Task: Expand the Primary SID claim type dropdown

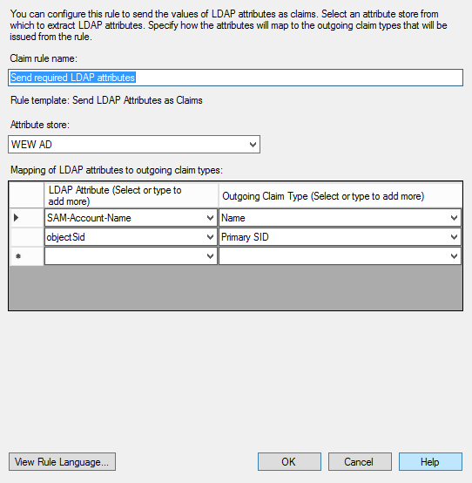Action: click(454, 237)
